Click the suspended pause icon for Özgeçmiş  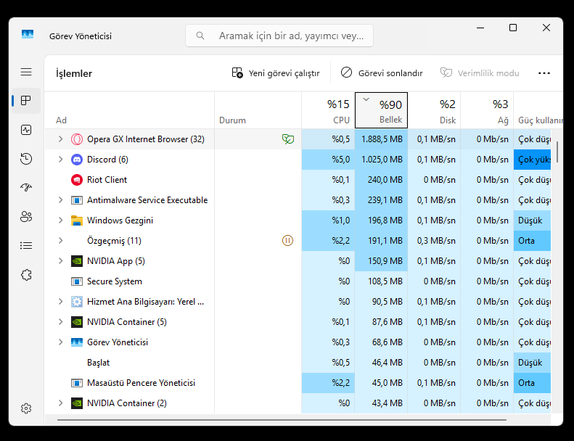pos(288,241)
